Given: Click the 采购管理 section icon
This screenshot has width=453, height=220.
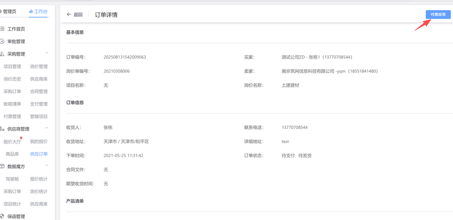Looking at the screenshot, I should [2, 54].
